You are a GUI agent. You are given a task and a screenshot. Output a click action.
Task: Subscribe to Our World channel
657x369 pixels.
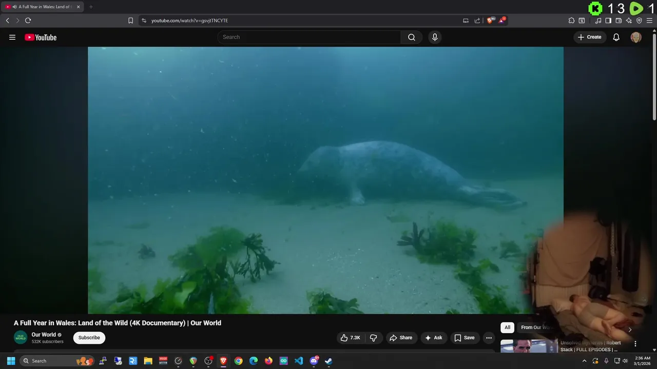click(89, 338)
